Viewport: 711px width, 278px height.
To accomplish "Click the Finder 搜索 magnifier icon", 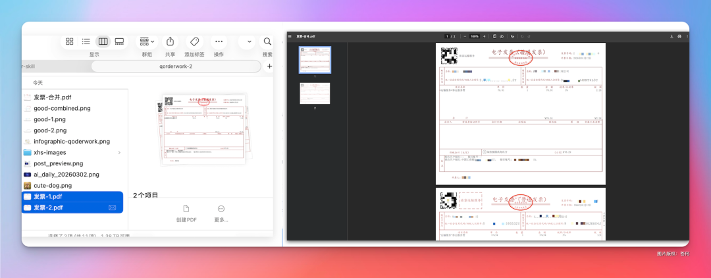I will click(x=267, y=42).
